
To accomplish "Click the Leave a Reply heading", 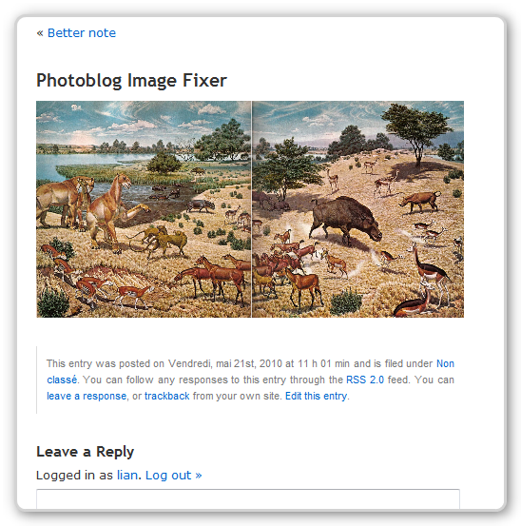I will [86, 452].
